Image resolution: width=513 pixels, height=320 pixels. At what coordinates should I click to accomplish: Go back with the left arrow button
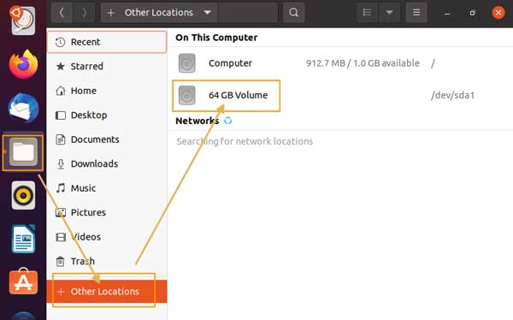click(x=62, y=13)
